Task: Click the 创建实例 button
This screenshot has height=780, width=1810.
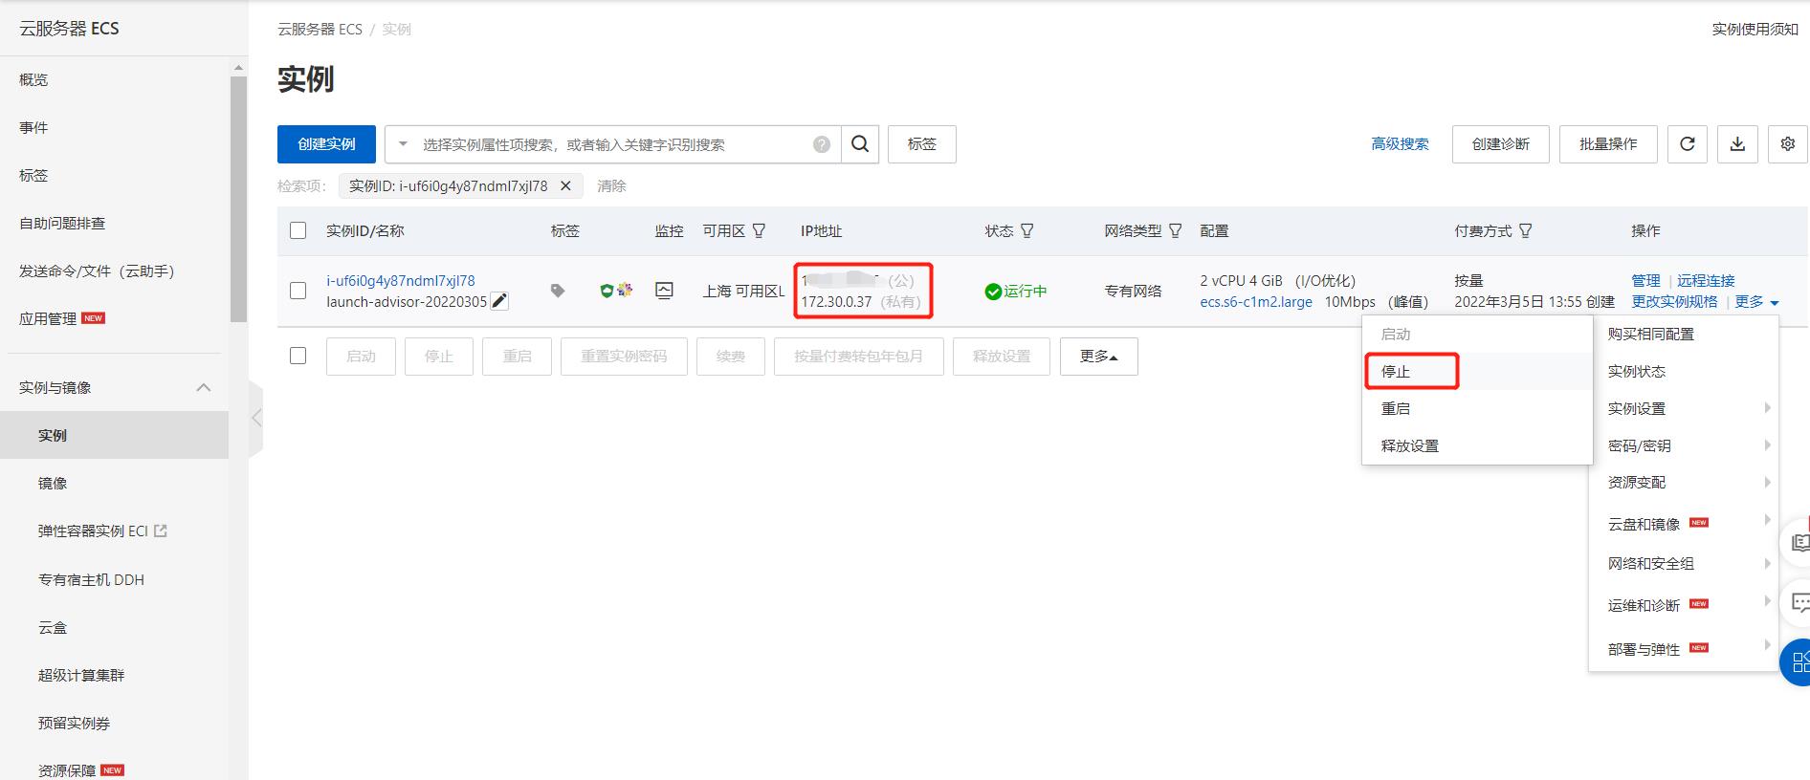Action: click(326, 144)
